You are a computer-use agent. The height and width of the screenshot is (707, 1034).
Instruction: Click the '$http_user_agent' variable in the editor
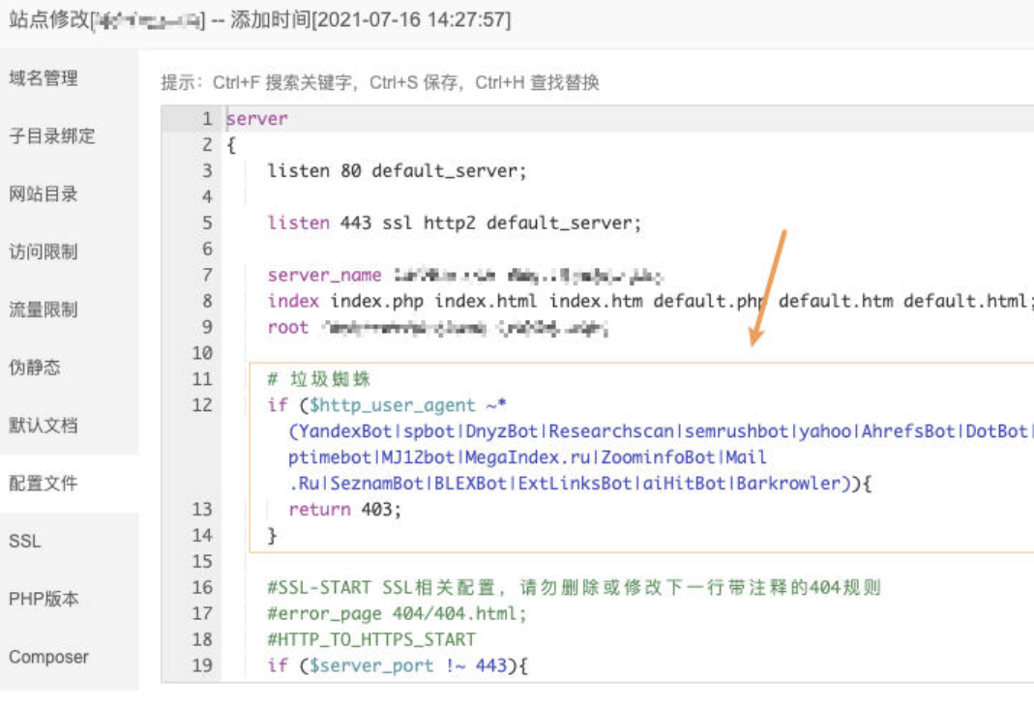coord(393,405)
